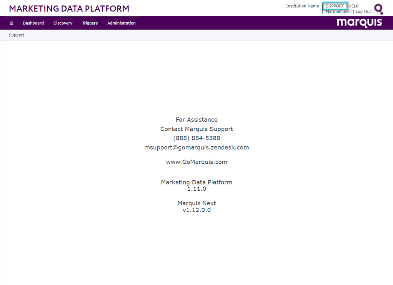Click the Marquis User link
The height and width of the screenshot is (285, 393).
point(338,12)
